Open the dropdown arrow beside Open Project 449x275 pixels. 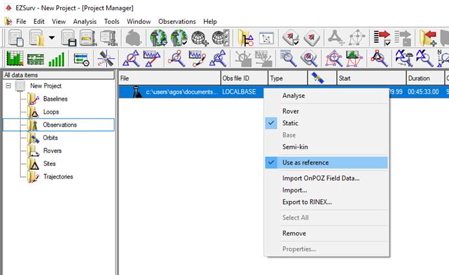pyautogui.click(x=52, y=37)
